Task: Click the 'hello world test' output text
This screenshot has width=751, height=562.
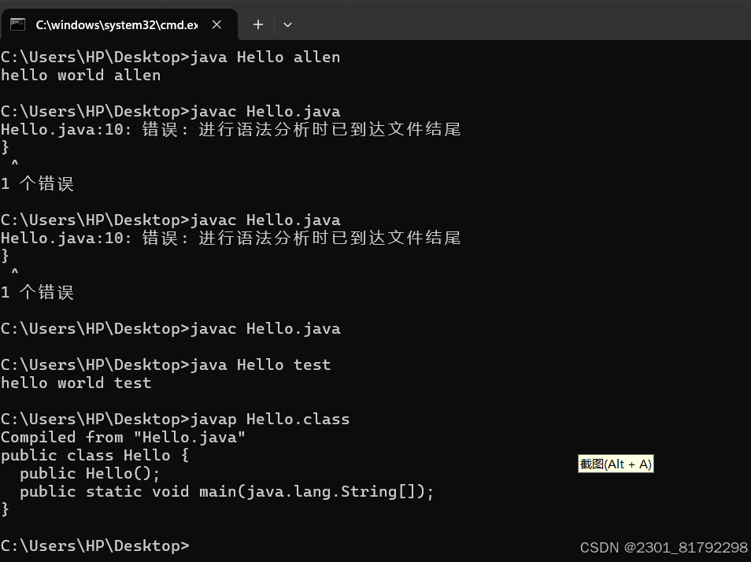Action: [76, 383]
